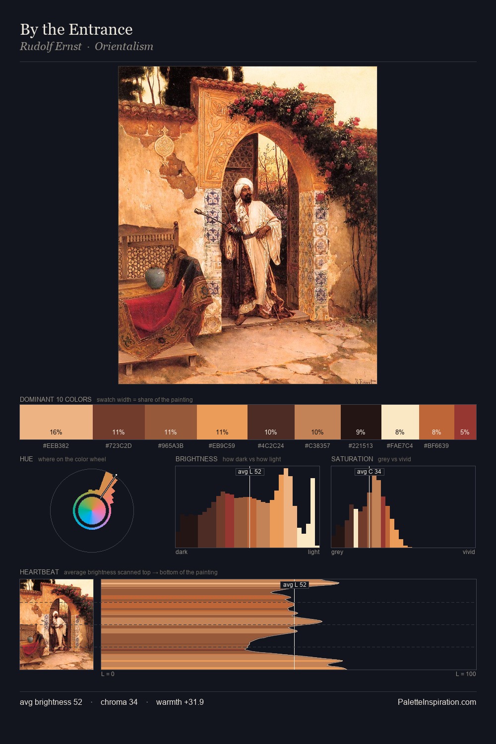
Task: Click the 'L = 0' axis label
Action: tap(108, 674)
